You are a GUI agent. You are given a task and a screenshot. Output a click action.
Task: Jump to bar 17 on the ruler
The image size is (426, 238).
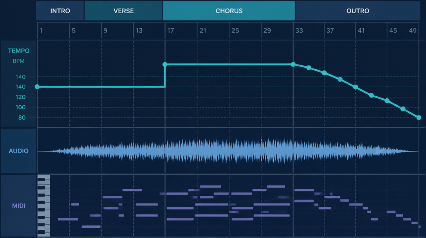tap(170, 31)
